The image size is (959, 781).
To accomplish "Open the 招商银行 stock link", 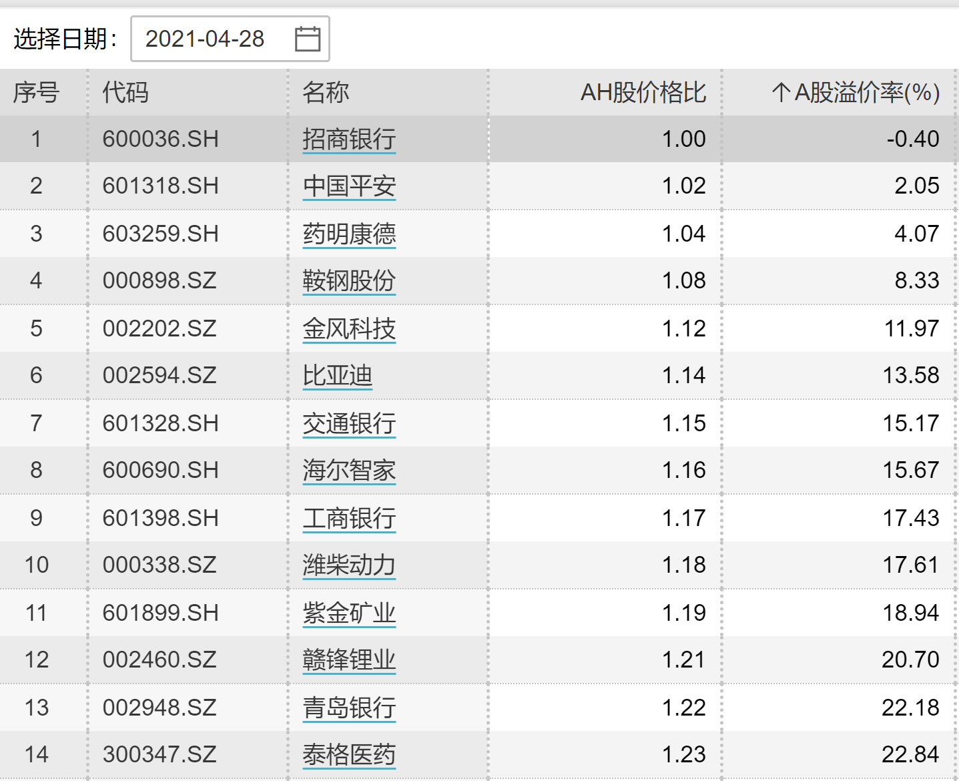I will point(348,139).
